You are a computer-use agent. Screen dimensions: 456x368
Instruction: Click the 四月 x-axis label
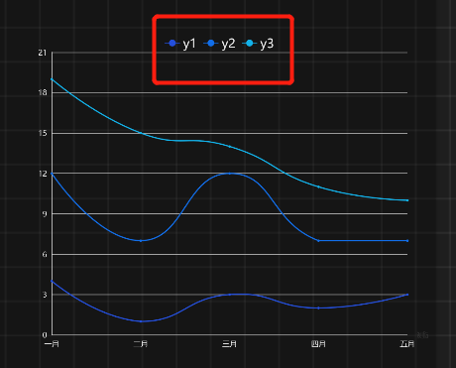(318, 344)
